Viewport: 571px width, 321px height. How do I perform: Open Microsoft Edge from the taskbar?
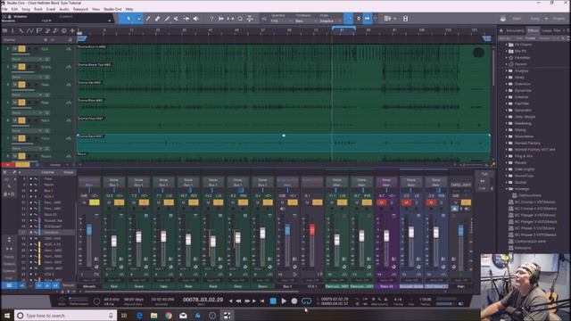(x=139, y=316)
